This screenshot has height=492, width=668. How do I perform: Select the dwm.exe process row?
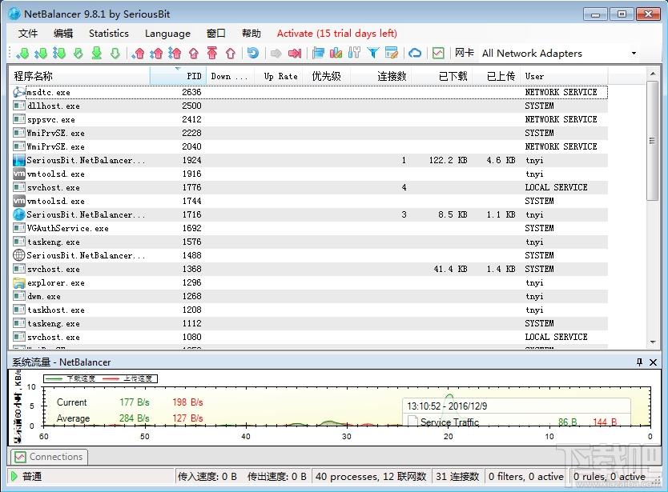[x=309, y=297]
